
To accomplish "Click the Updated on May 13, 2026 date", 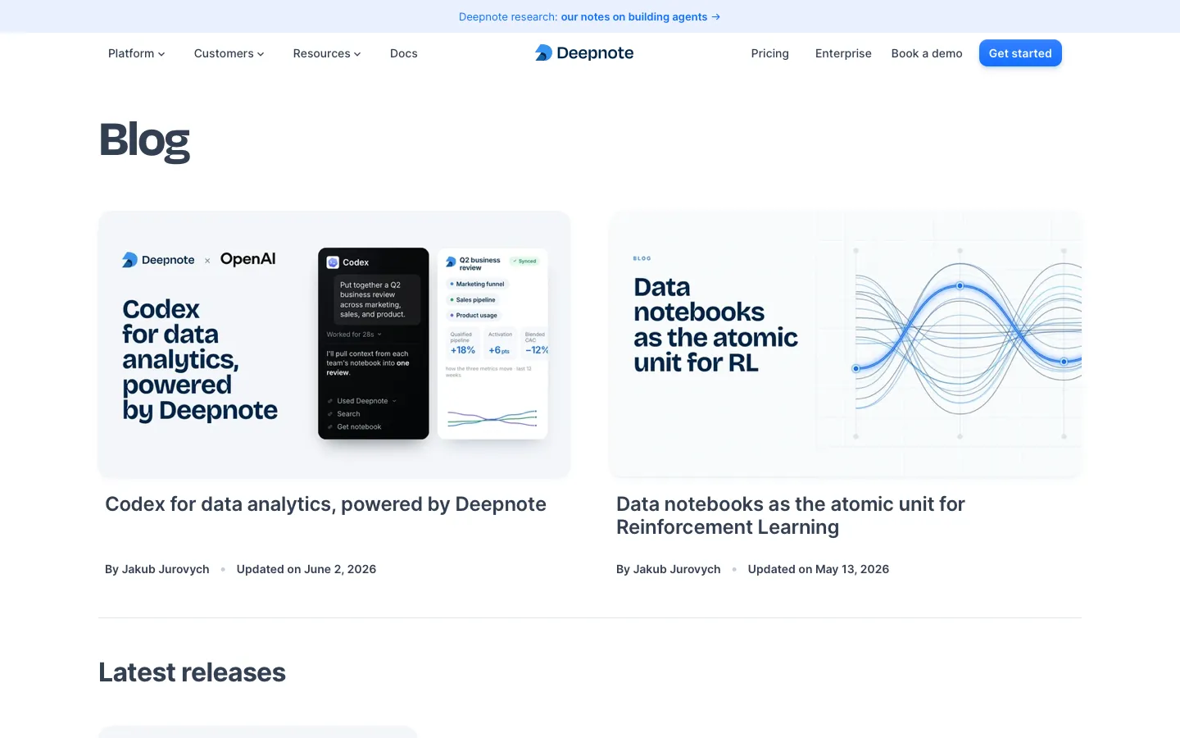I will click(x=819, y=569).
